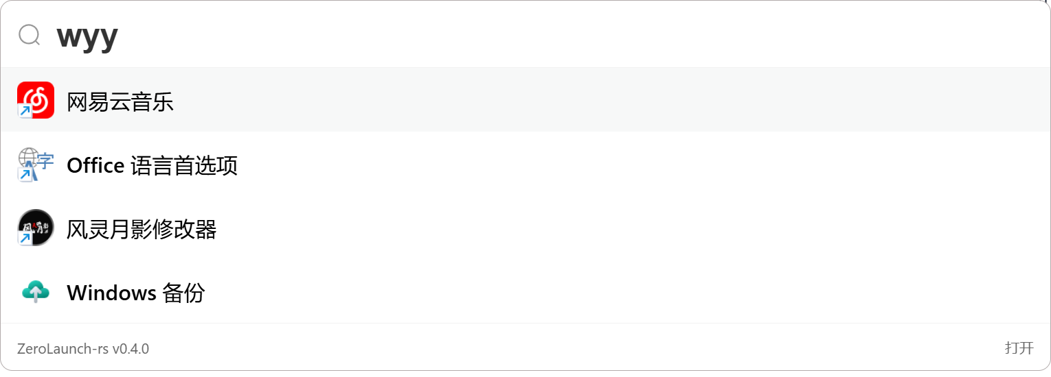Click the 风灵月影修改器 round black icon
Viewport: 1051px width, 377px height.
point(36,228)
